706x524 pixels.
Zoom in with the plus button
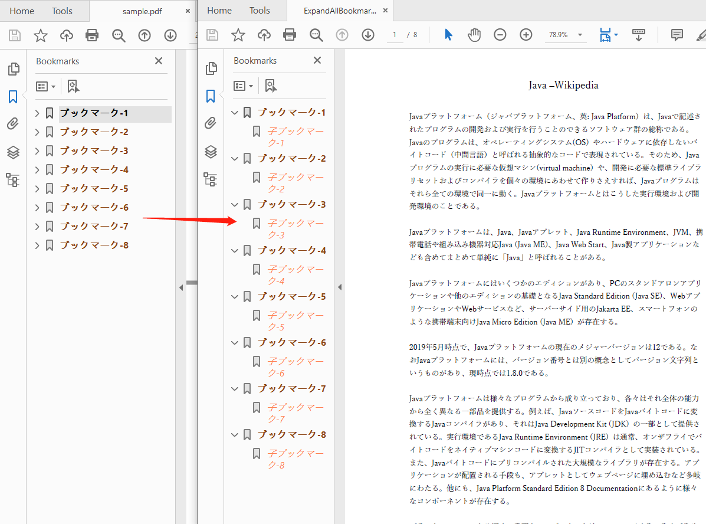coord(526,35)
